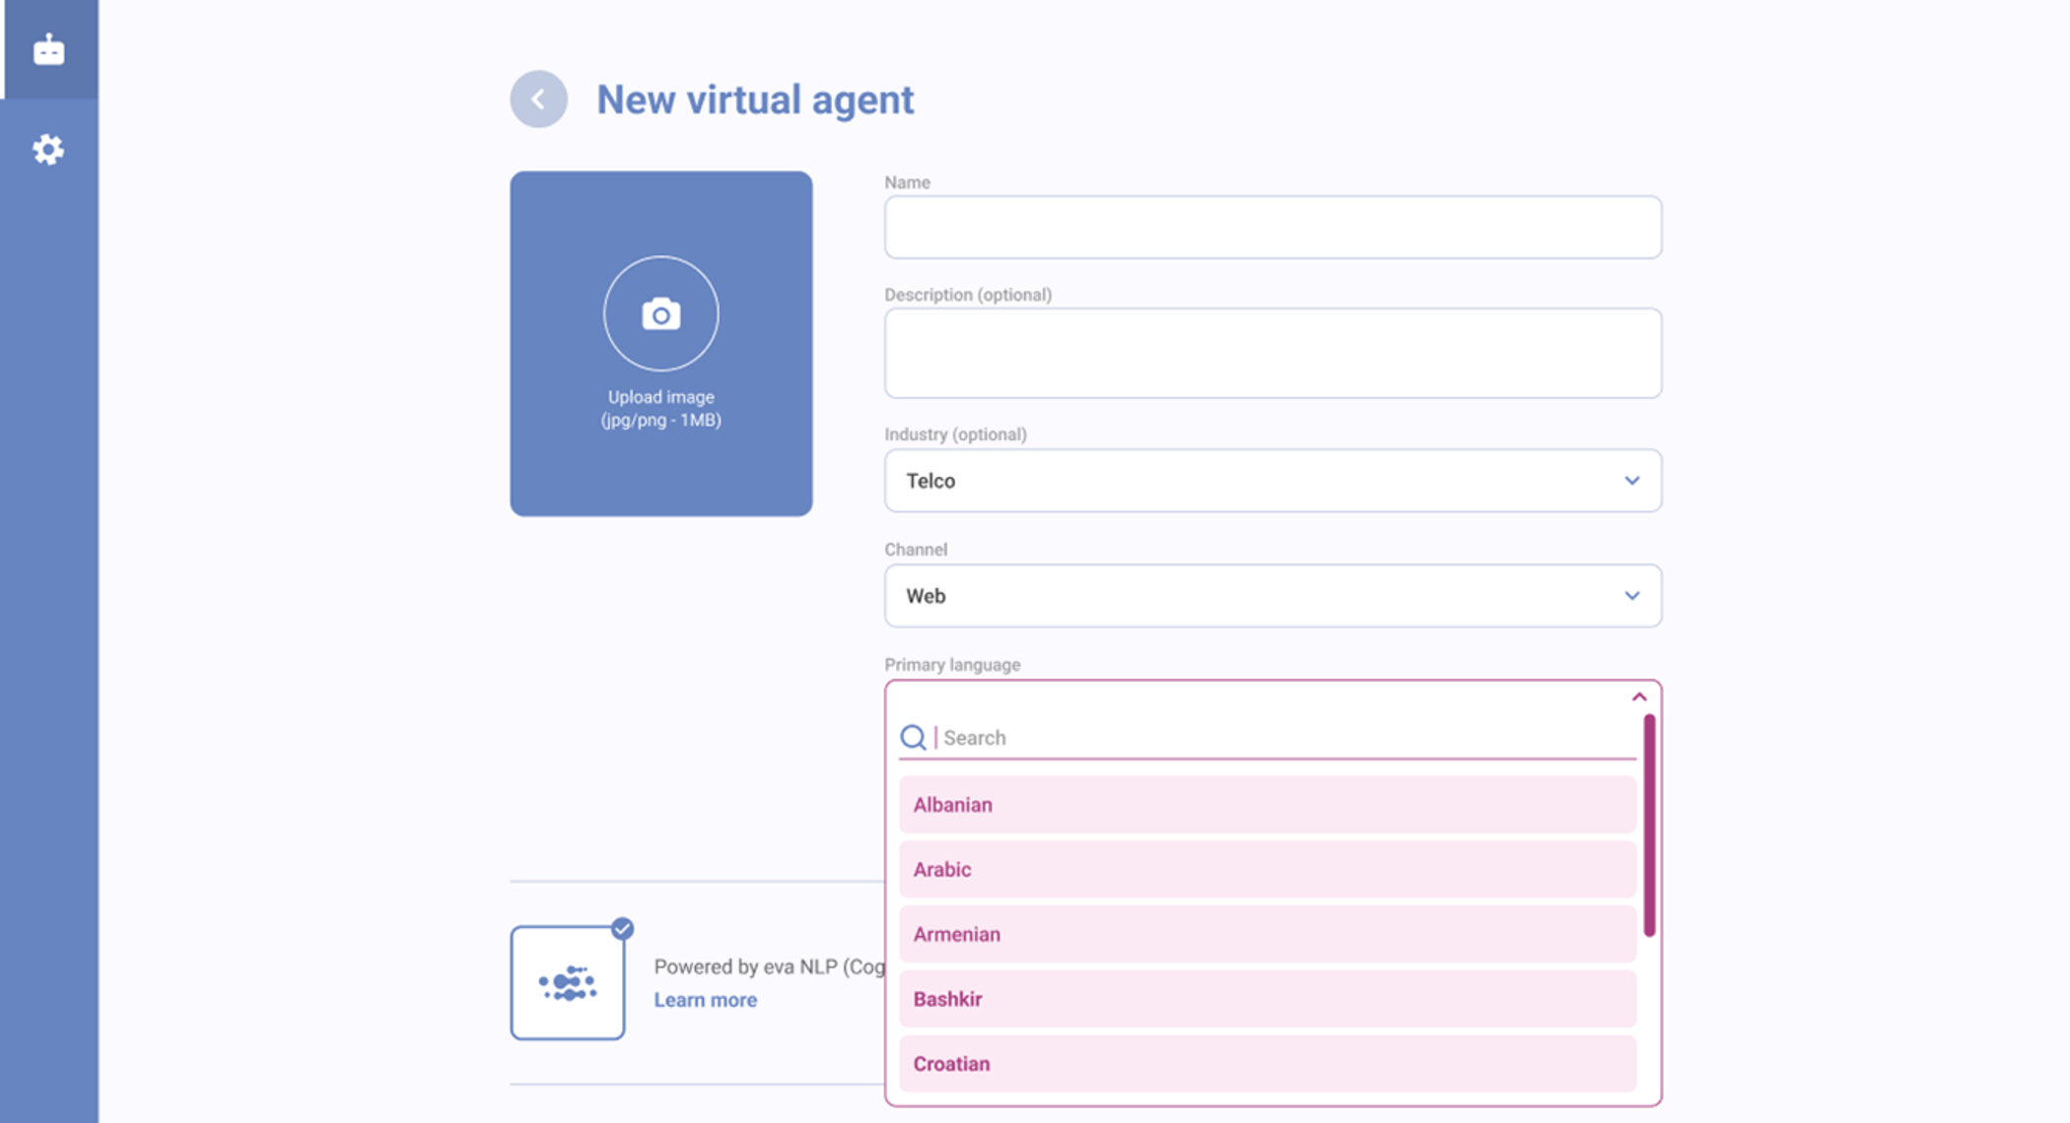Click the camera icon to upload image
Image resolution: width=2070 pixels, height=1123 pixels.
660,314
